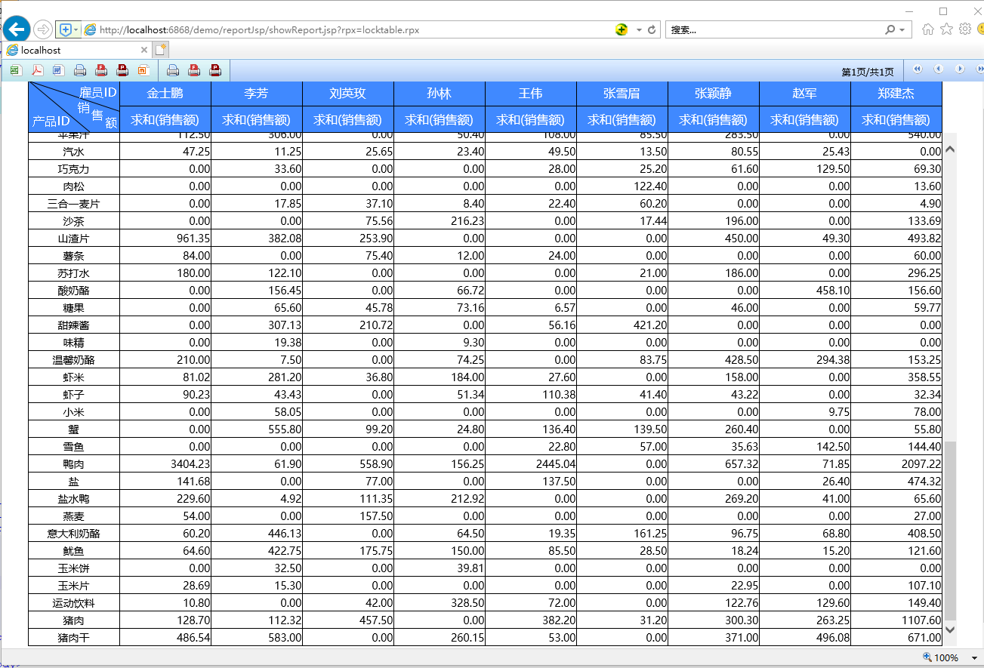
Task: Open the search provider dropdown arrow
Action: [x=902, y=30]
